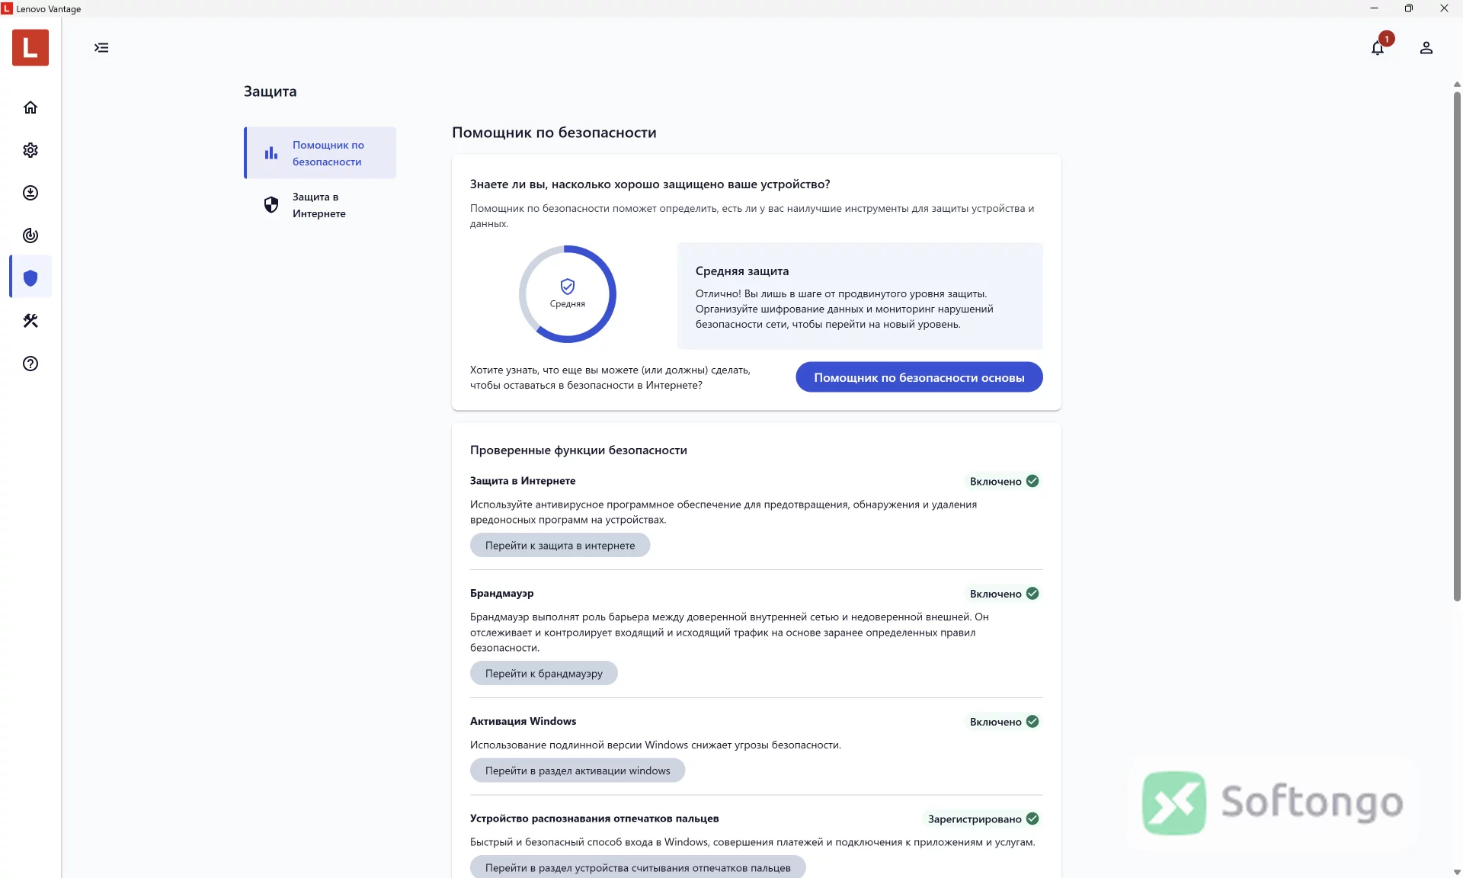Click the Защита page heading
The height and width of the screenshot is (878, 1463).
click(x=270, y=91)
